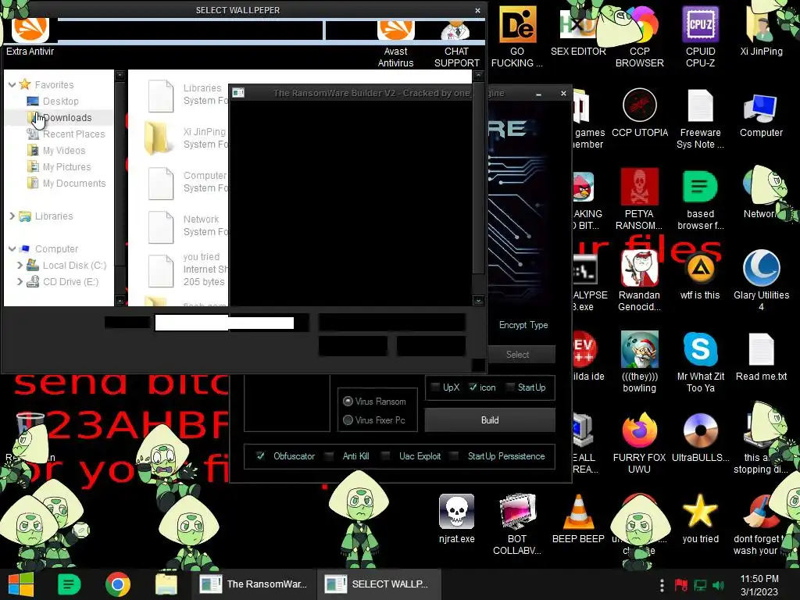Select Recent Places in the tree
The image size is (800, 600).
click(x=73, y=134)
